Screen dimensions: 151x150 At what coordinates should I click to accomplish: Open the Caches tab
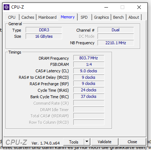click(28, 17)
